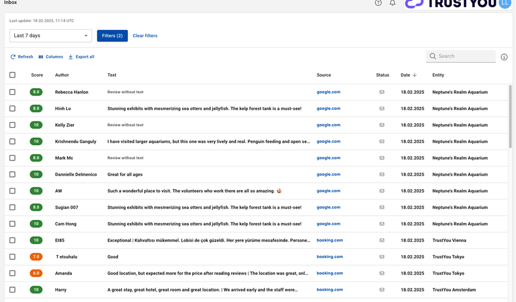Click the envelope status icon for Mark Mc
The width and height of the screenshot is (516, 302).
coord(382,158)
